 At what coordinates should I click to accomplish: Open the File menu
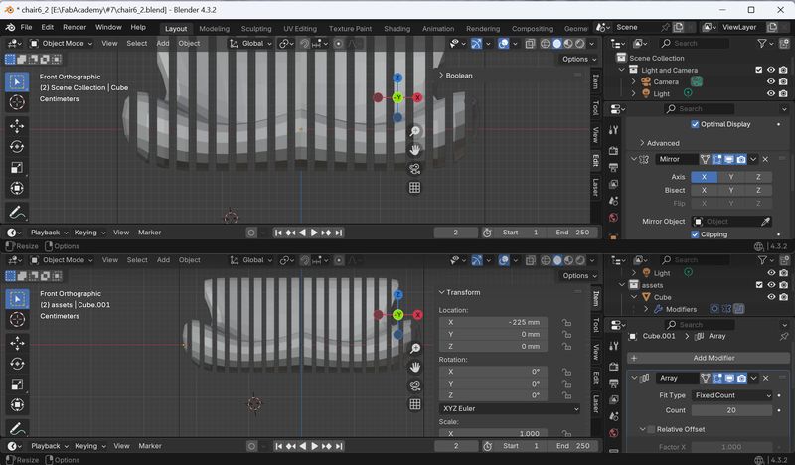26,28
